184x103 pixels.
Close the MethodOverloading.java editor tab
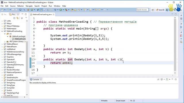[53, 15]
